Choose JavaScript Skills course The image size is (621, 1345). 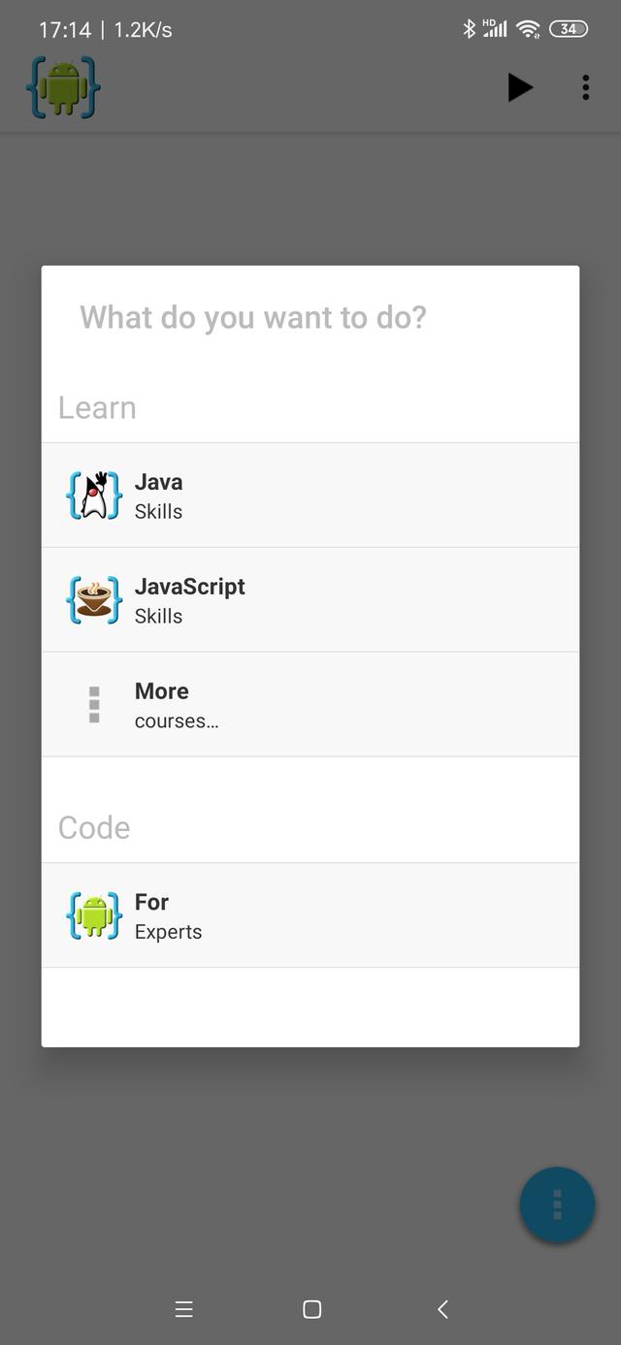pyautogui.click(x=310, y=600)
